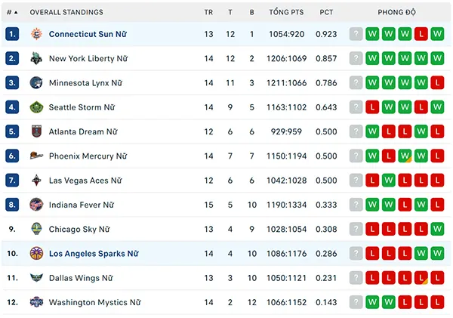Screen dimensions: 453x318
Task: Click the upcoming match '?' icon for Atlanta Dream
Action: 356,131
